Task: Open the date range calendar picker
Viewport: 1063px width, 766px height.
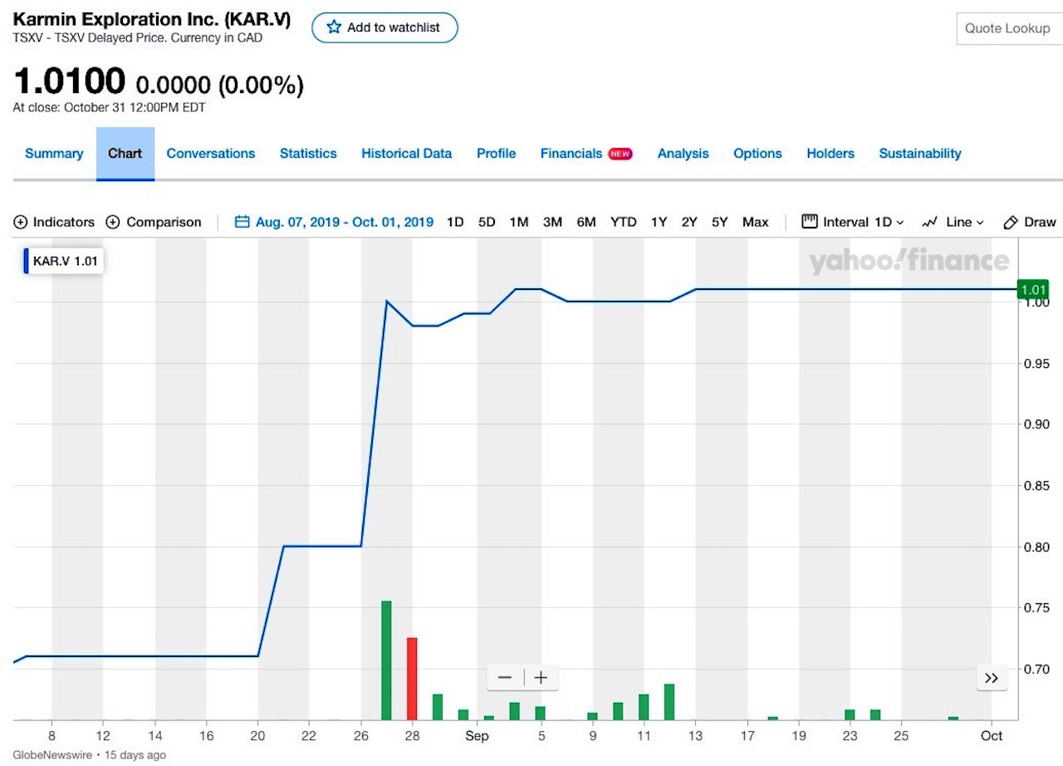Action: (242, 222)
